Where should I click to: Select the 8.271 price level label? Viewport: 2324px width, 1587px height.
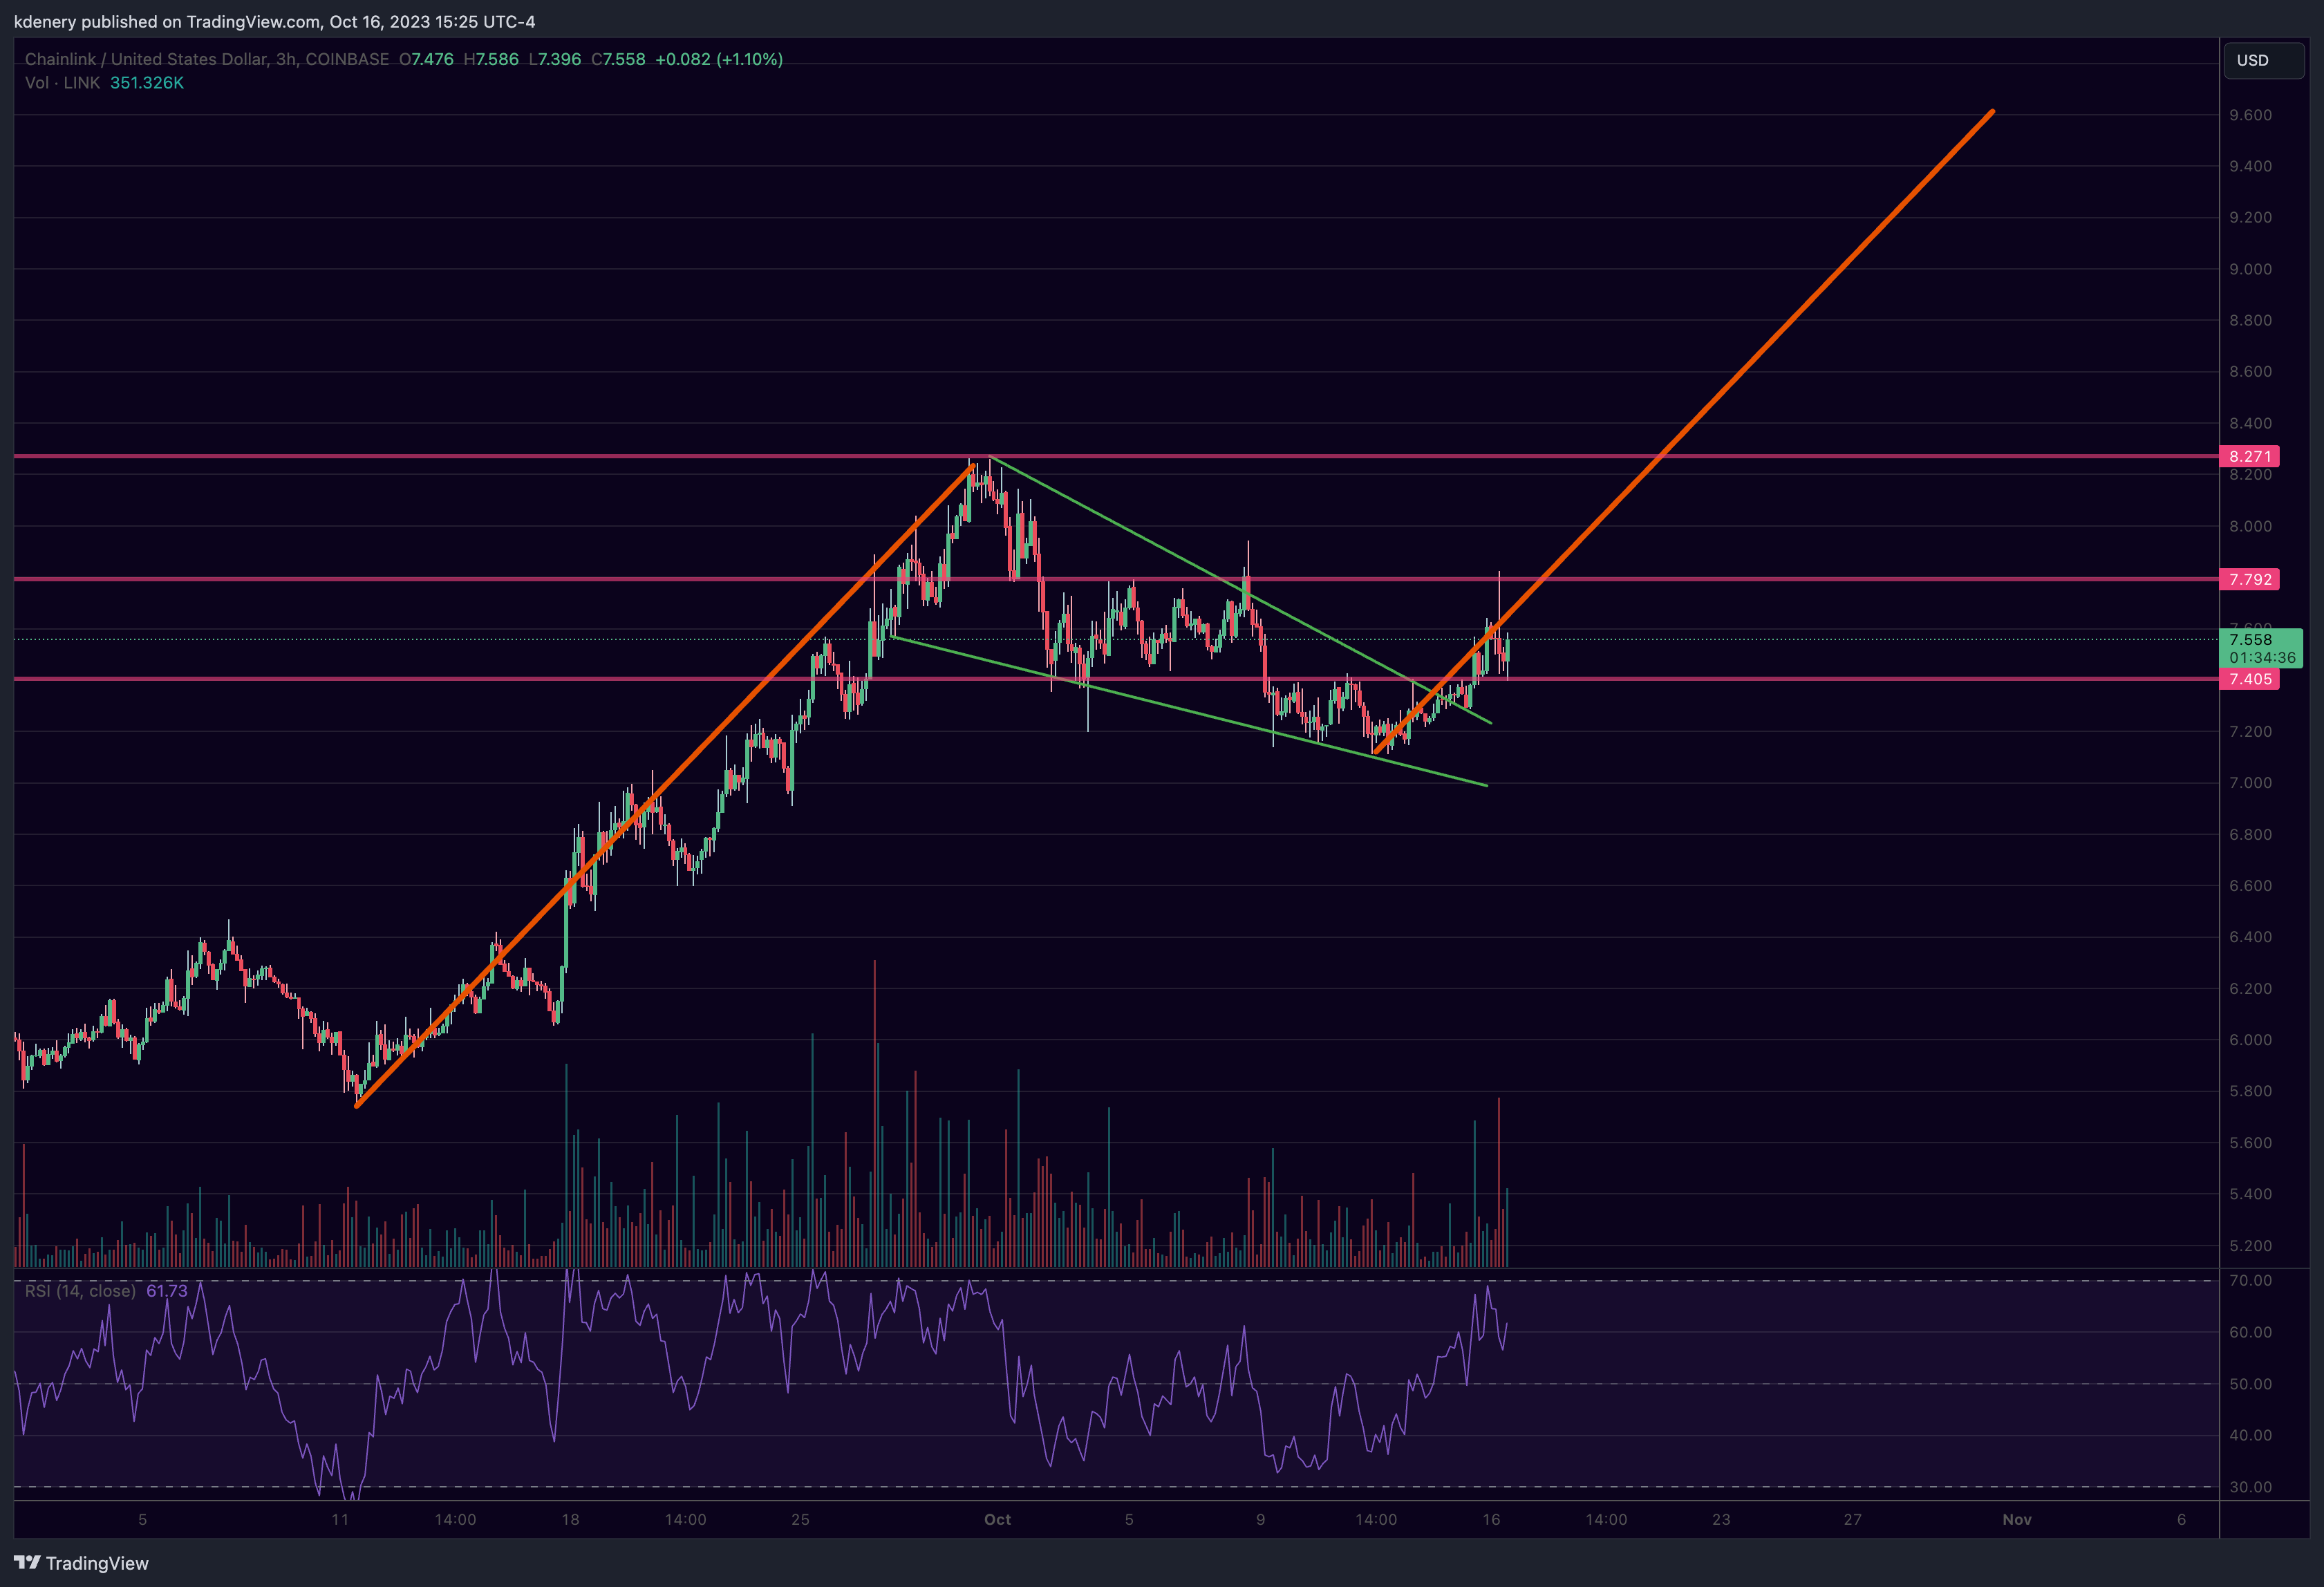click(2249, 456)
